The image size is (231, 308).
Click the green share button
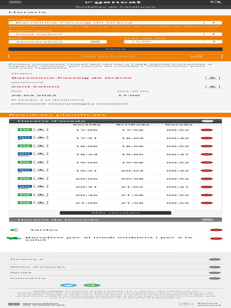[92, 285]
